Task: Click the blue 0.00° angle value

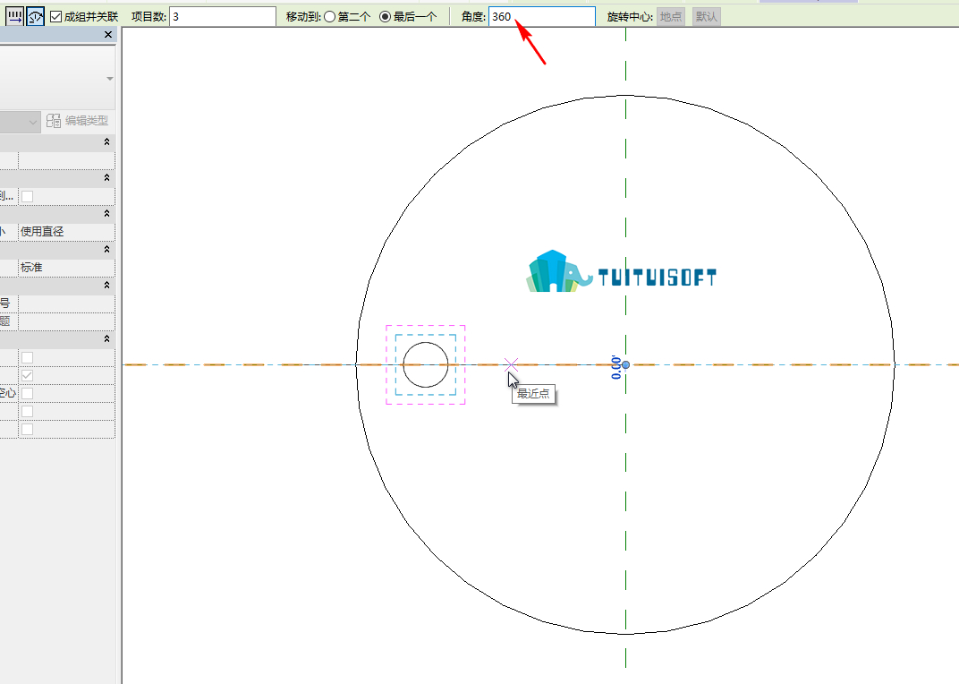Action: point(616,367)
